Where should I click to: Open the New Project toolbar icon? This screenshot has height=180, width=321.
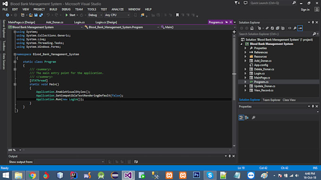(x=23, y=15)
